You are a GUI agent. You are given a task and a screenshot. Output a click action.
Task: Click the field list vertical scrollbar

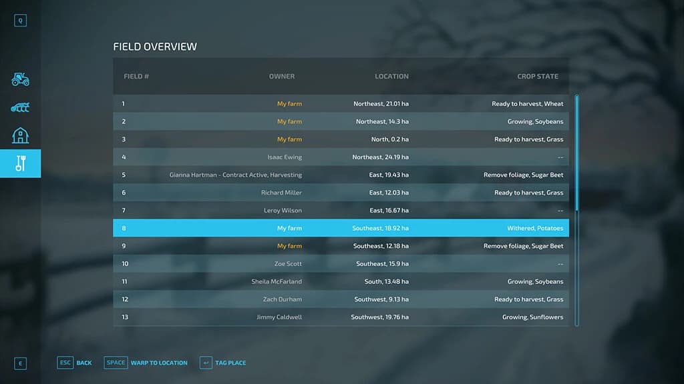pyautogui.click(x=576, y=210)
